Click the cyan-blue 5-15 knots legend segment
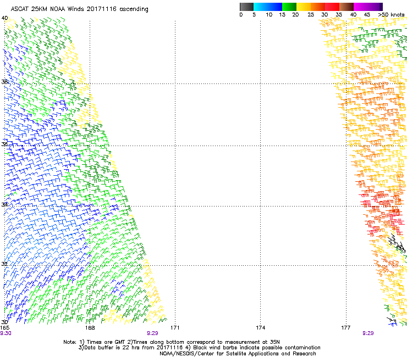This screenshot has width=407, height=357. (x=268, y=7)
